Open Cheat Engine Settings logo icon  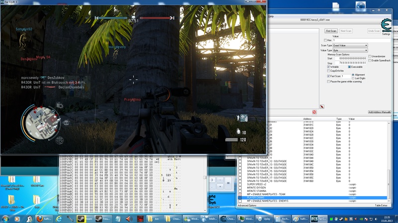point(386,25)
